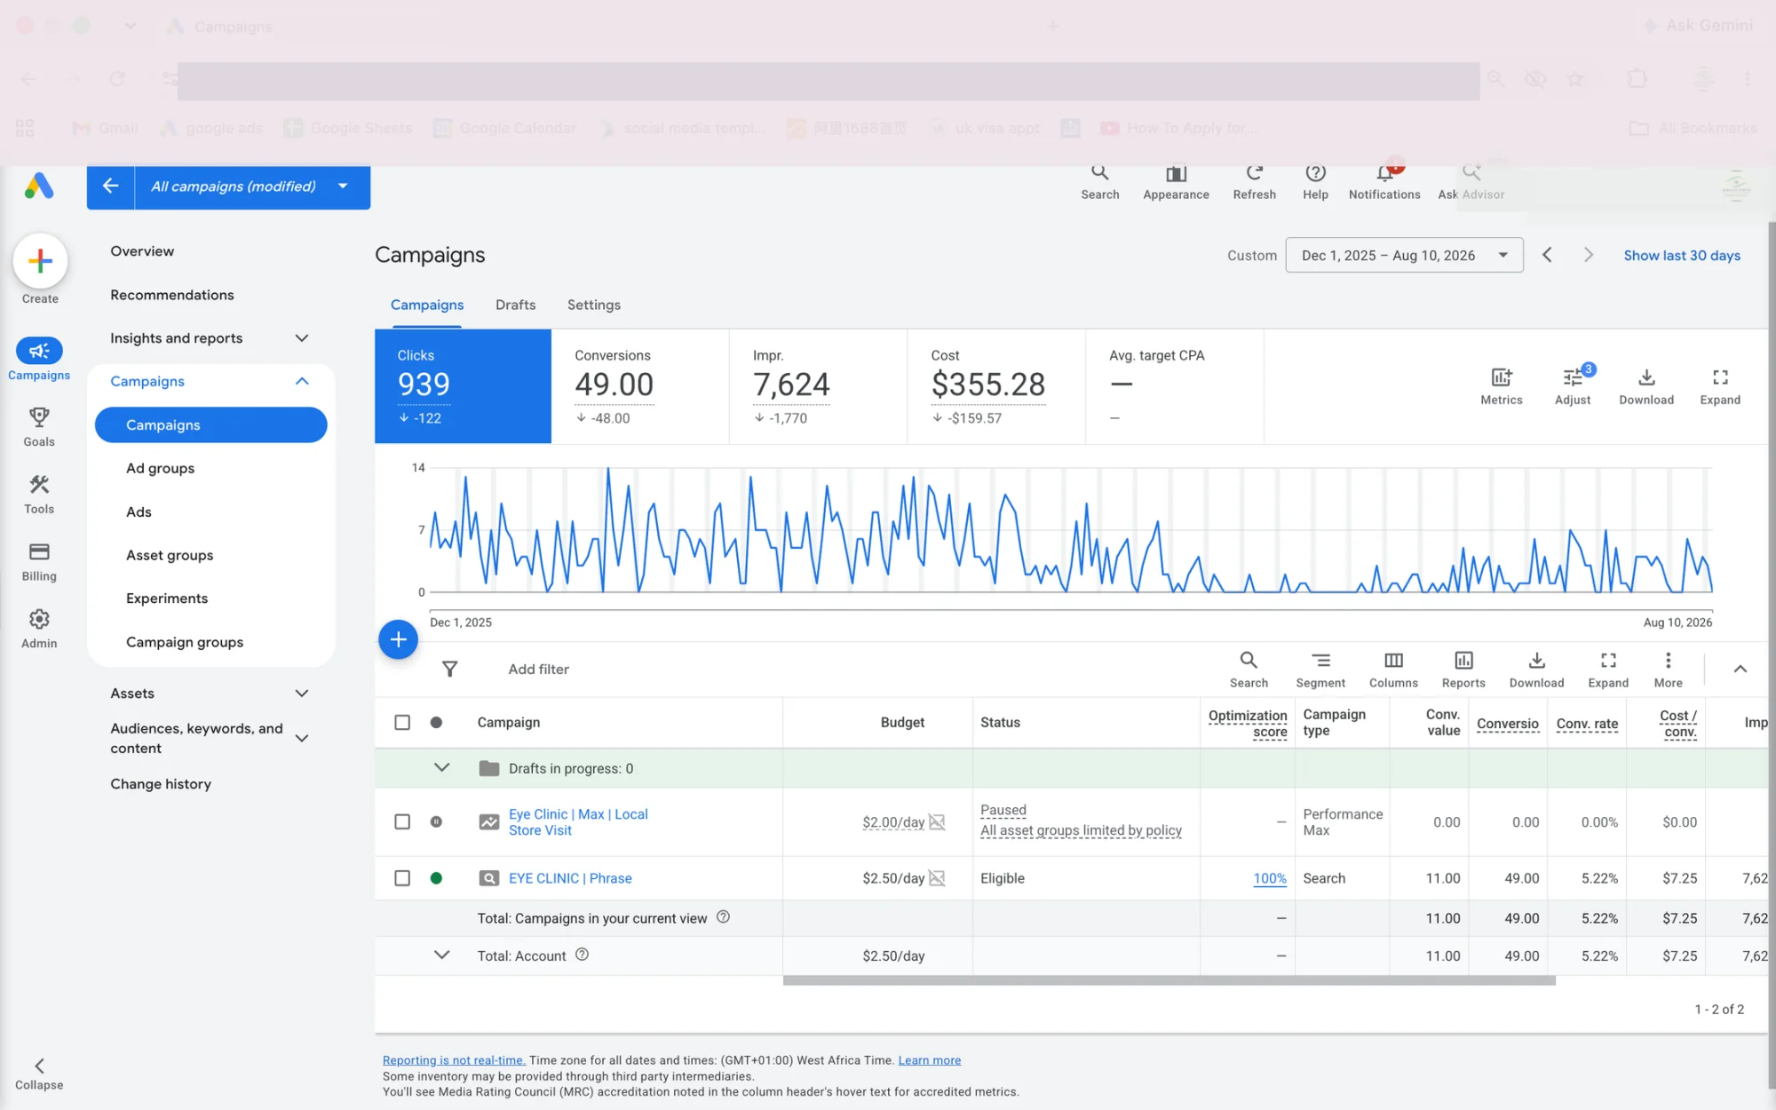Image resolution: width=1776 pixels, height=1110 pixels.
Task: Open Overview in the left menu
Action: click(142, 251)
